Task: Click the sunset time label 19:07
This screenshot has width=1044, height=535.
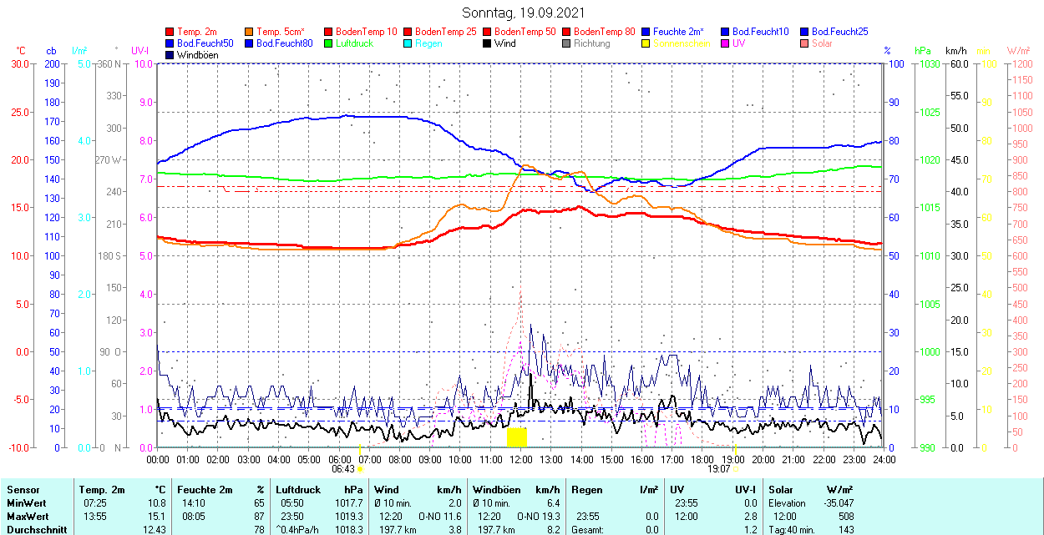Action: point(719,470)
